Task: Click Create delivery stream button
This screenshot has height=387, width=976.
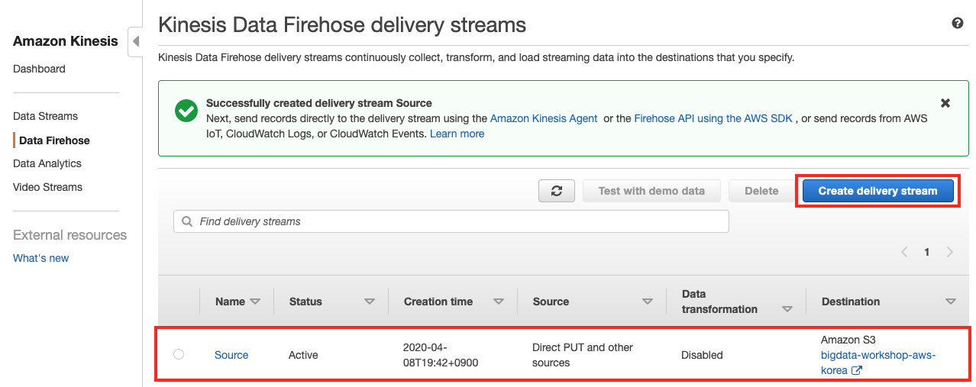Action: pos(877,191)
